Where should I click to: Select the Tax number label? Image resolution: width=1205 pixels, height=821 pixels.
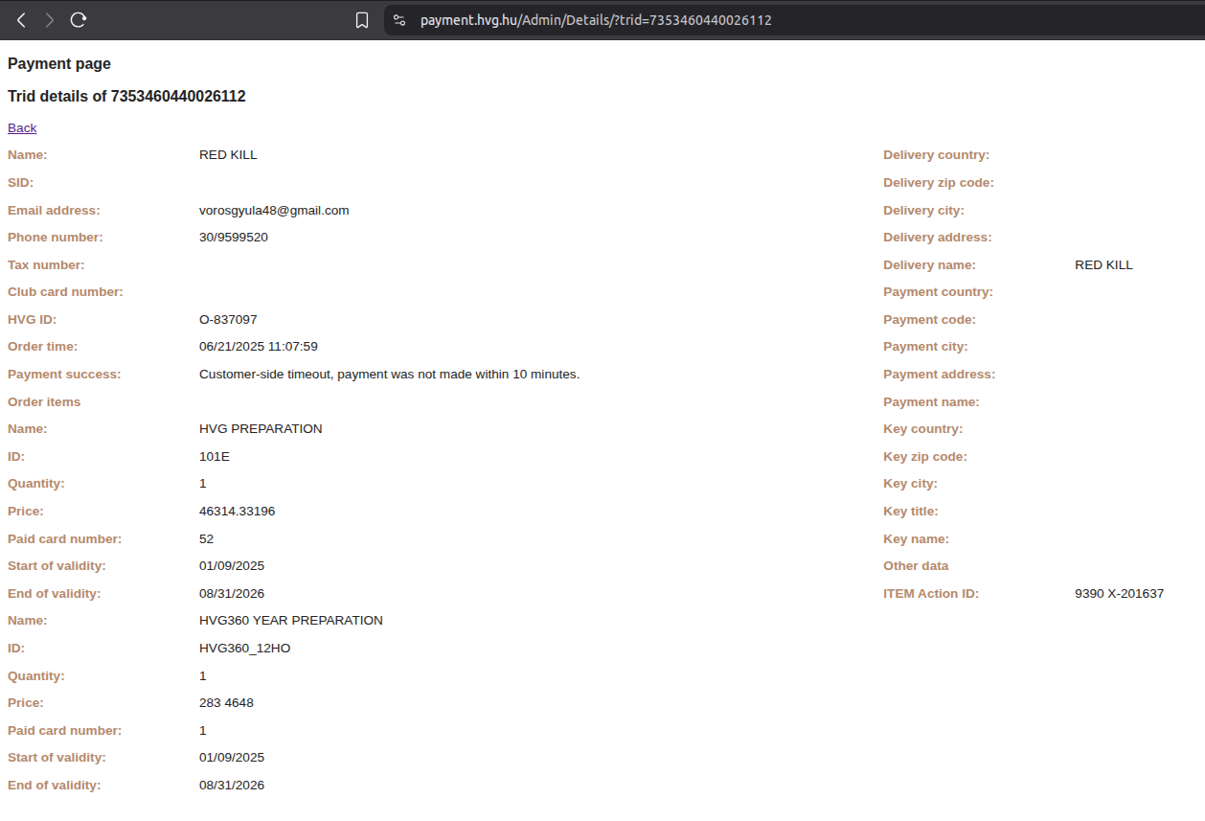point(46,265)
